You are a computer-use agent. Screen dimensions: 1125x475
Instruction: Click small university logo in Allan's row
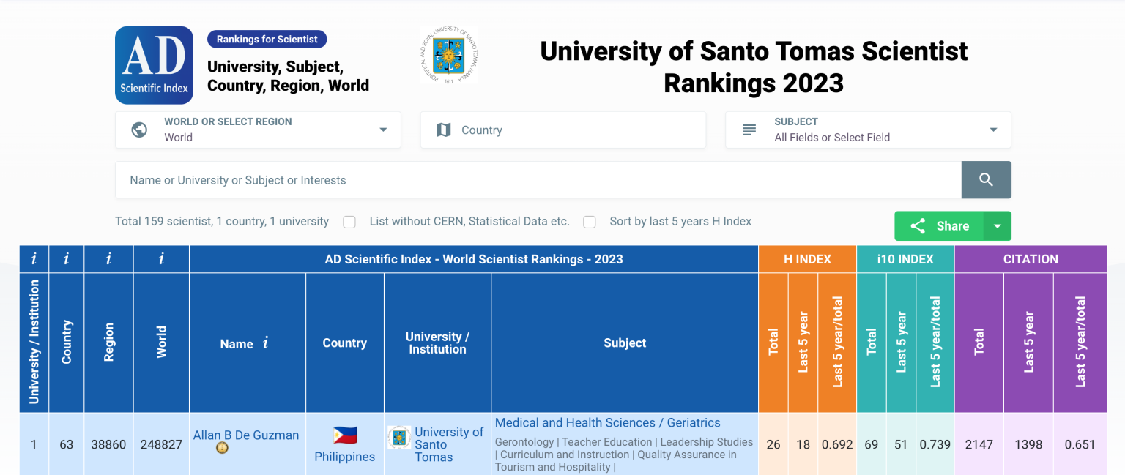399,438
